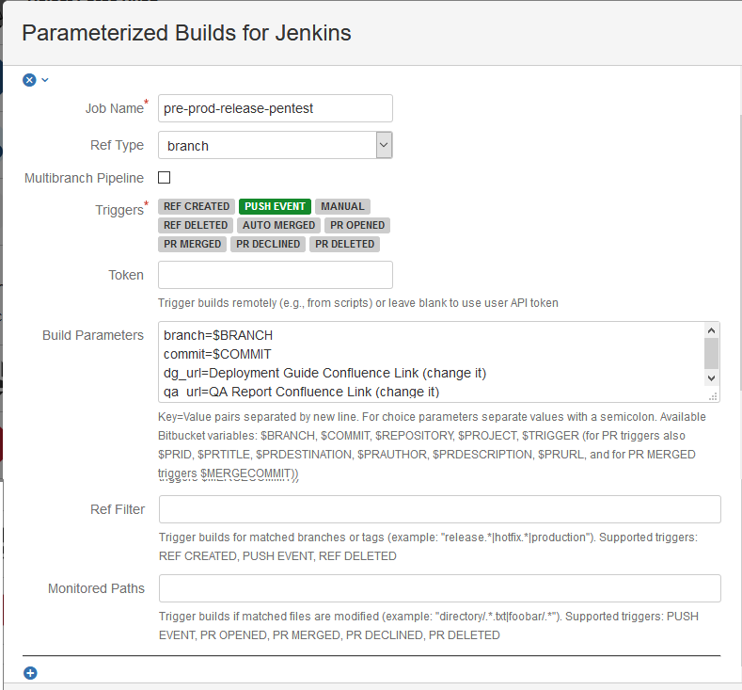This screenshot has width=742, height=690.
Task: Click the Triggers field label
Action: click(119, 210)
